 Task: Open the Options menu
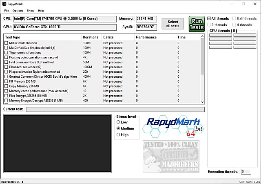[18, 11]
